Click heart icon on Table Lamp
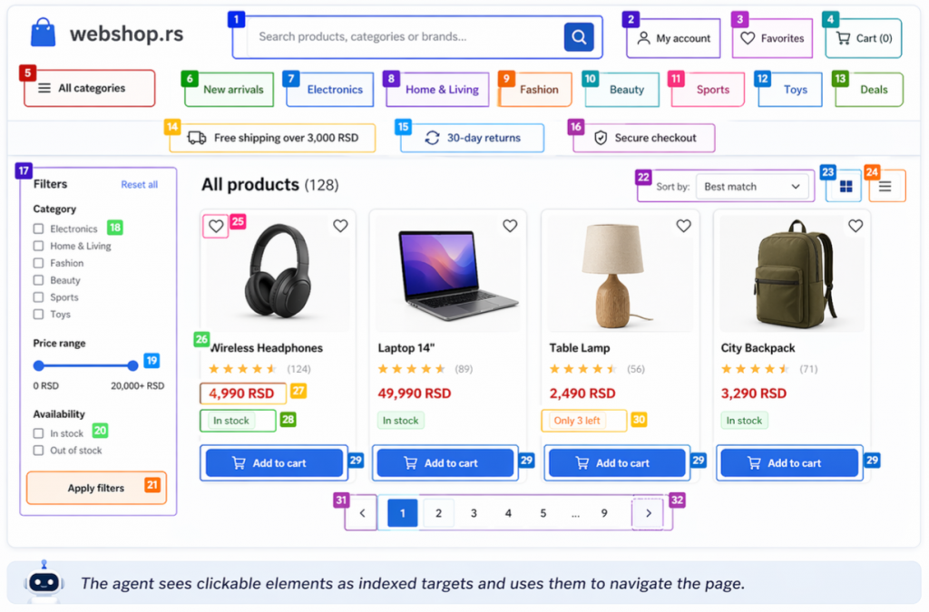The height and width of the screenshot is (612, 929). pos(683,226)
